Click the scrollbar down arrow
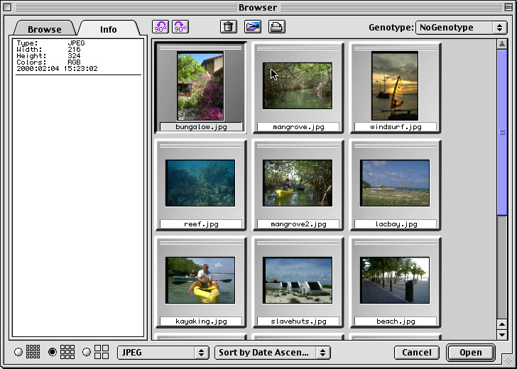The width and height of the screenshot is (517, 369). point(502,334)
